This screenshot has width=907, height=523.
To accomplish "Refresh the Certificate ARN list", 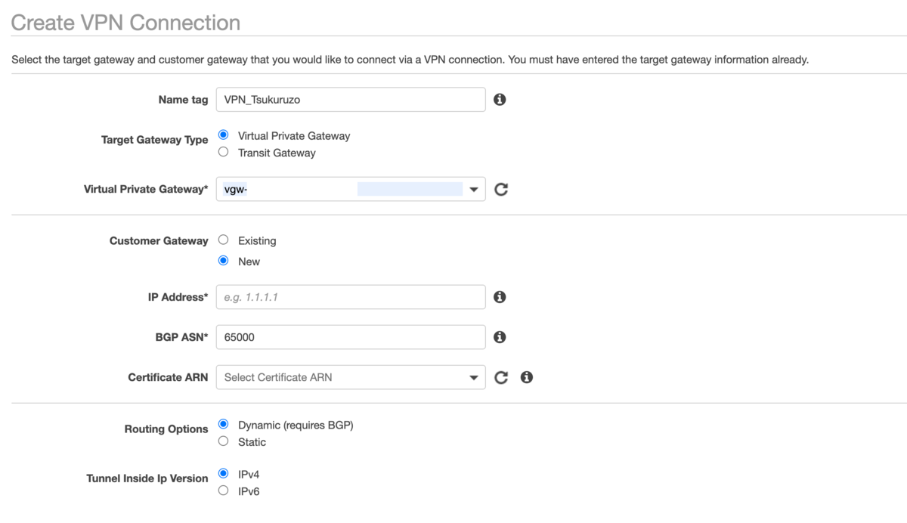I will (x=501, y=377).
